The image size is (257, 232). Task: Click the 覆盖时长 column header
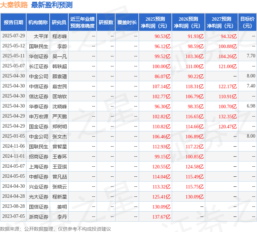127,22
